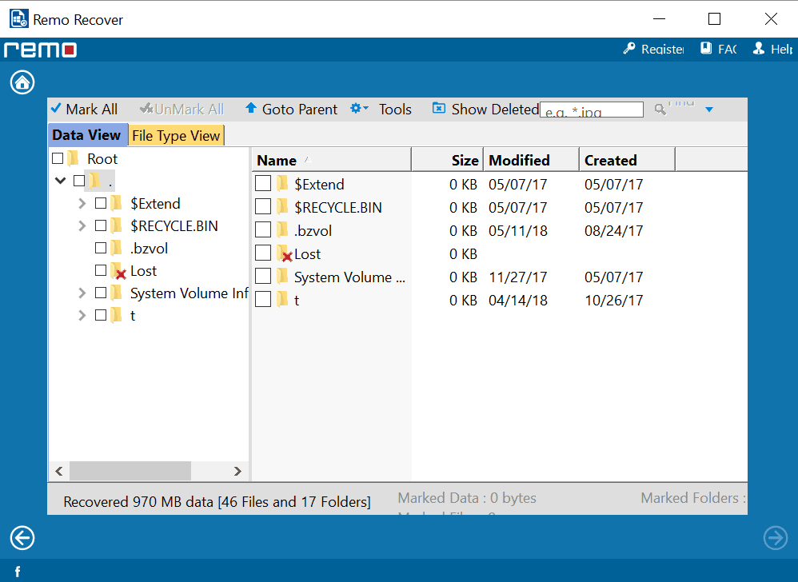
Task: Click the Tools gear icon
Action: click(356, 108)
